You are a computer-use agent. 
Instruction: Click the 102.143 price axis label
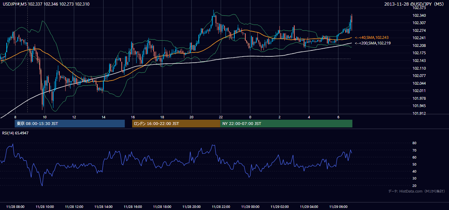[419, 61]
